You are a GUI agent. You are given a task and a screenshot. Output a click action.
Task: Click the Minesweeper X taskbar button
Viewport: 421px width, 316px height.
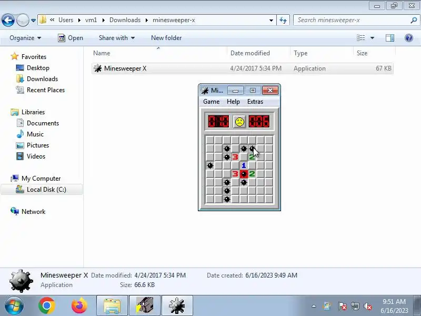(177, 306)
